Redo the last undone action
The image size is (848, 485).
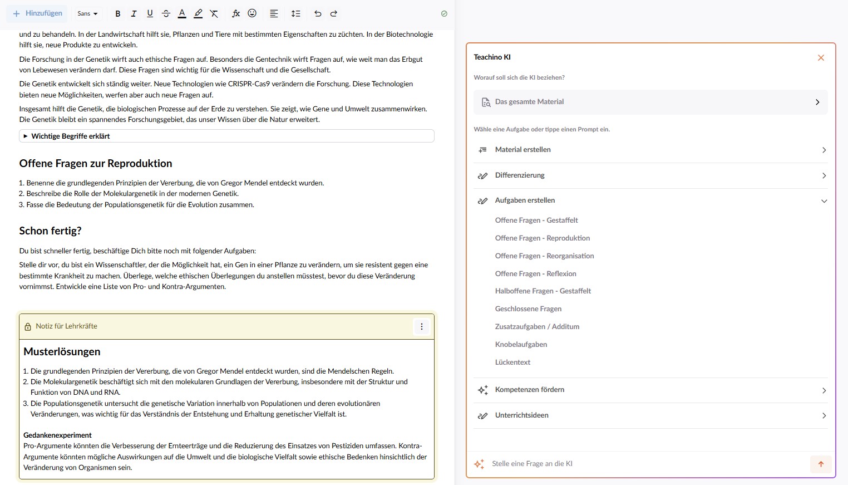(334, 13)
